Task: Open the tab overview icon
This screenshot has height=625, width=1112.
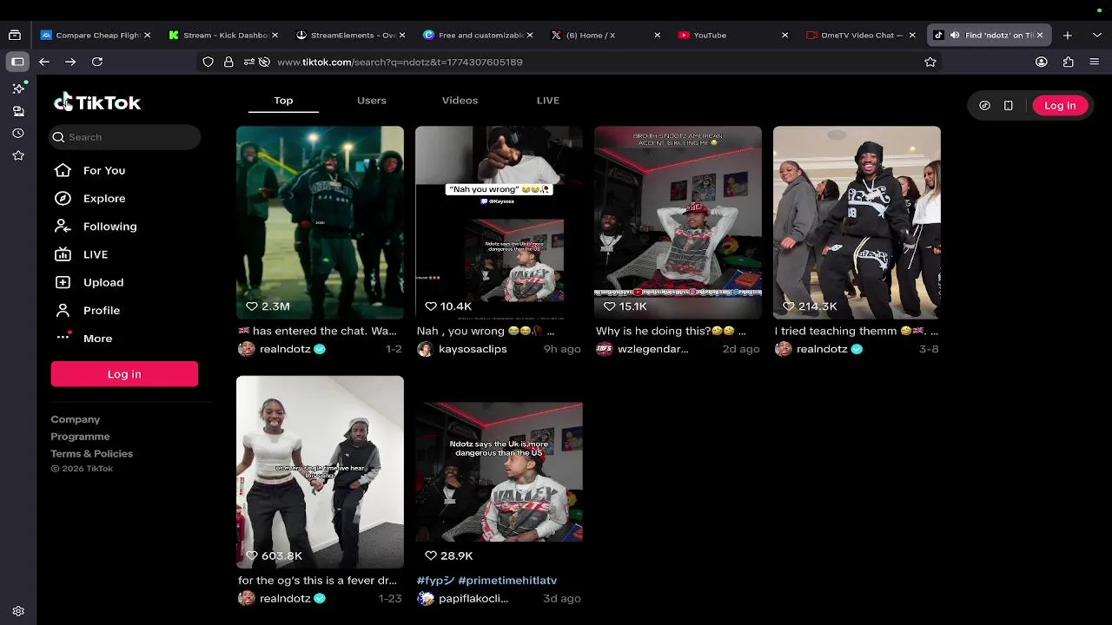Action: click(15, 35)
